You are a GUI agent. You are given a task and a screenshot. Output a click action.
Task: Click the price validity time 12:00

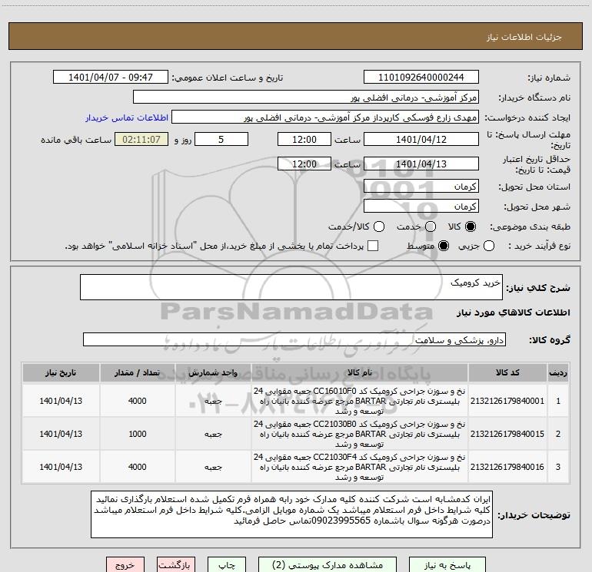click(x=304, y=164)
